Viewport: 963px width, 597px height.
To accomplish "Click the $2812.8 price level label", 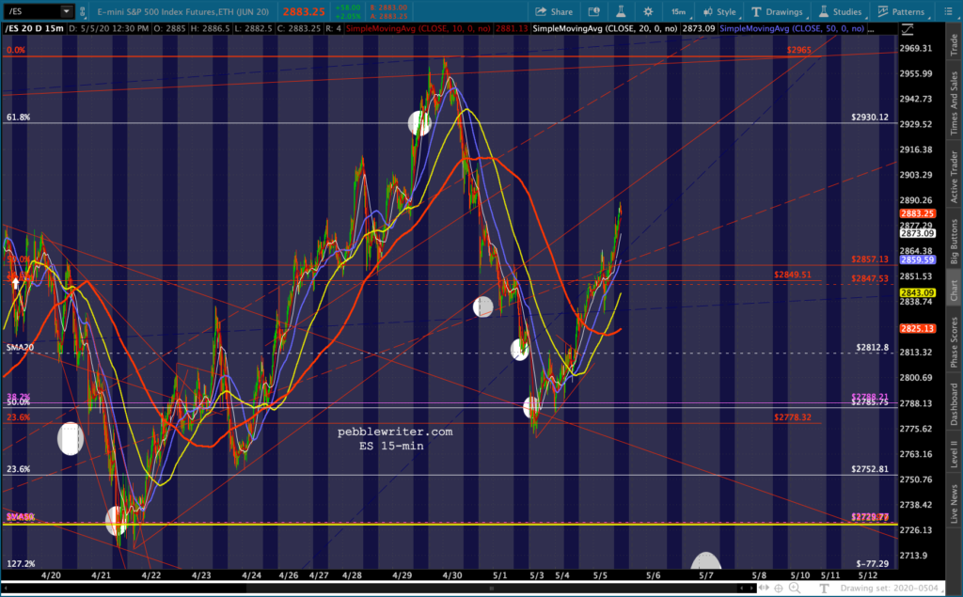I will pos(872,347).
